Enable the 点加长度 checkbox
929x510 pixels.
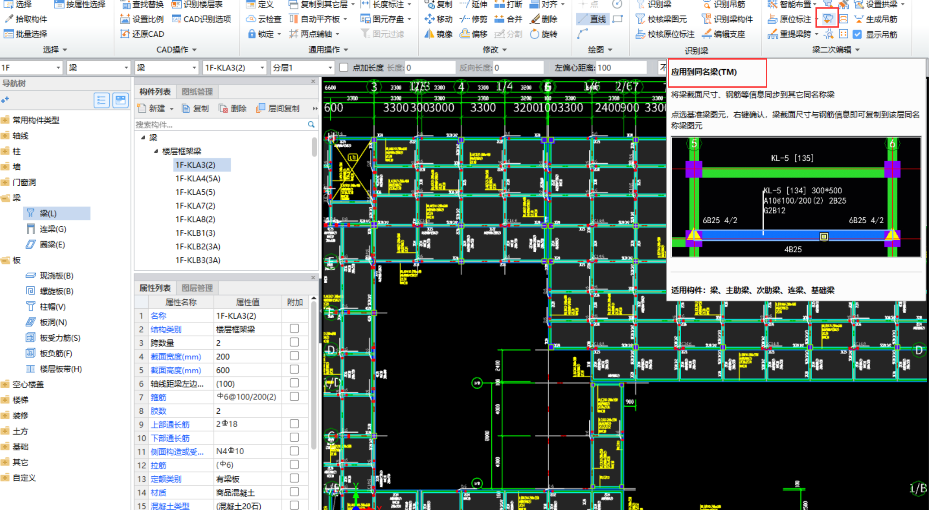point(344,67)
